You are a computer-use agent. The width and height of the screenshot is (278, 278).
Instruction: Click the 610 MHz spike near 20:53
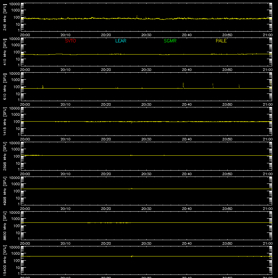239,86
